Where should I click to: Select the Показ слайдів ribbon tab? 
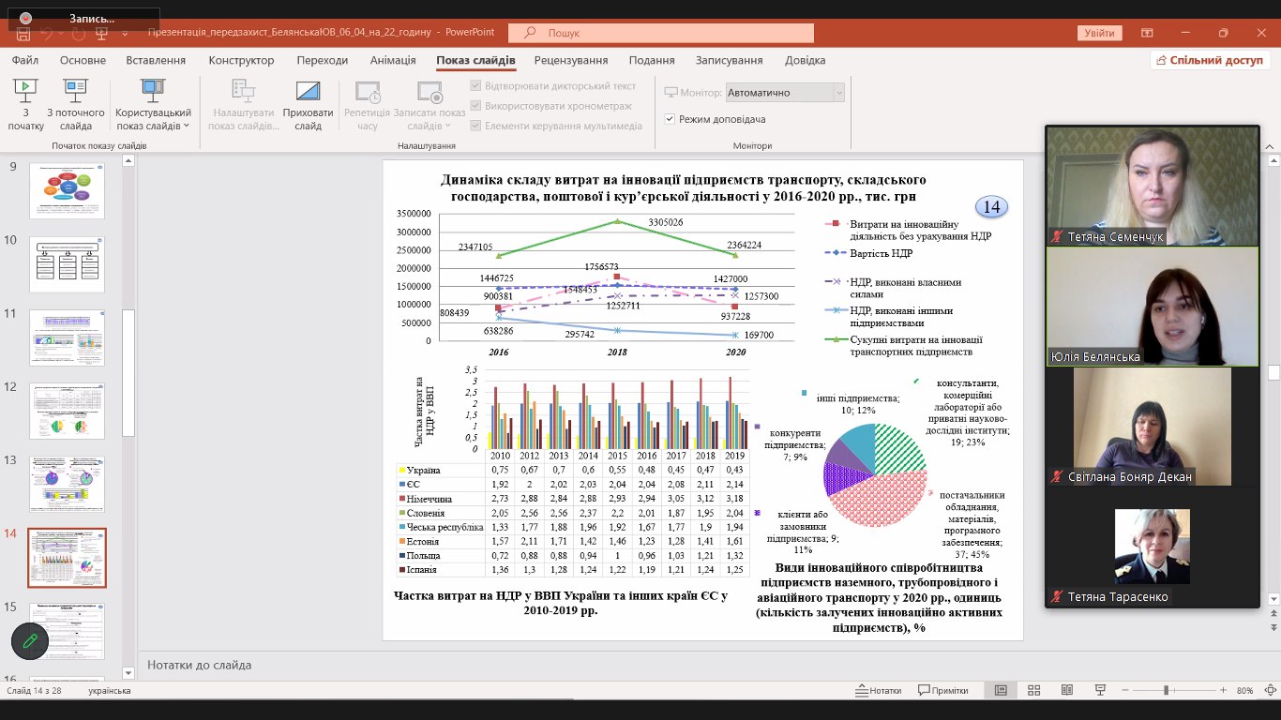475,60
